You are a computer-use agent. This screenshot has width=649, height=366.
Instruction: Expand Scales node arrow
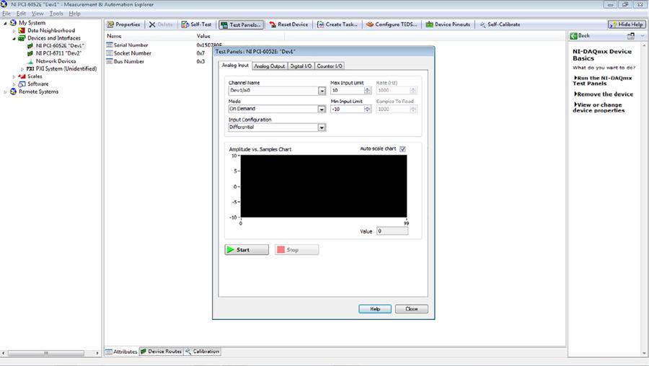14,76
